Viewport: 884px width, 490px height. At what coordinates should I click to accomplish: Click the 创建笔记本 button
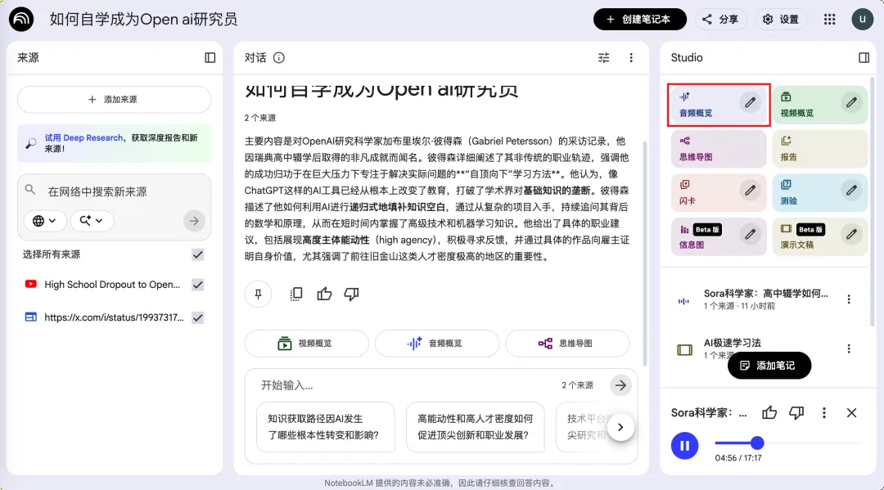(x=639, y=18)
